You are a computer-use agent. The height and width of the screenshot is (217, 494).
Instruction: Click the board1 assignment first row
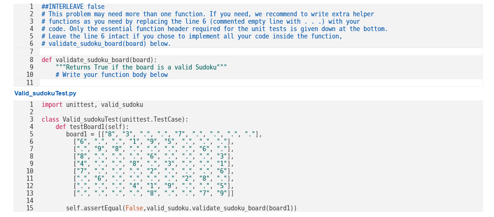point(164,134)
